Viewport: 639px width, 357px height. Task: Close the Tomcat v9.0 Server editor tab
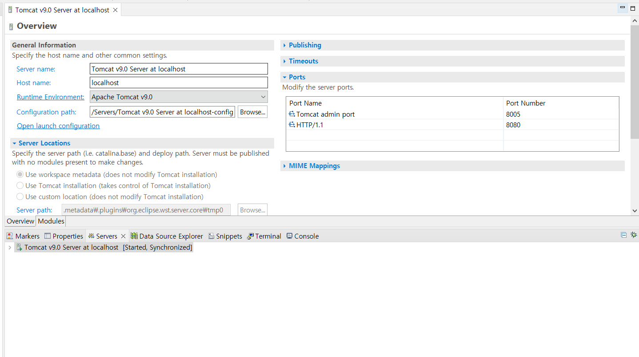[115, 10]
